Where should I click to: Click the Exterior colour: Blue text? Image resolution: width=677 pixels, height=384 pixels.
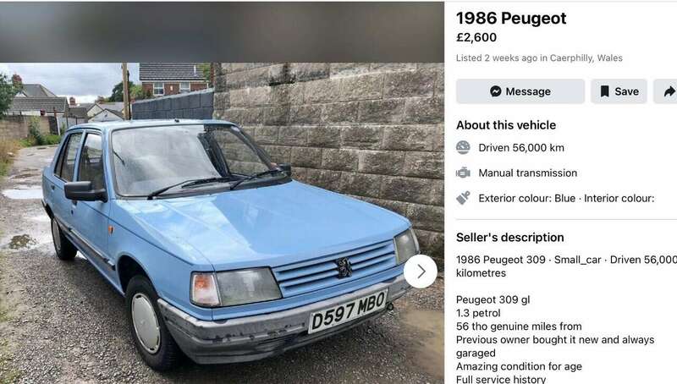(526, 199)
